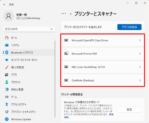Screen dimensions: 149x123
Task: Open 個人用設定 via the paintbrush icon
Action: pos(7,67)
